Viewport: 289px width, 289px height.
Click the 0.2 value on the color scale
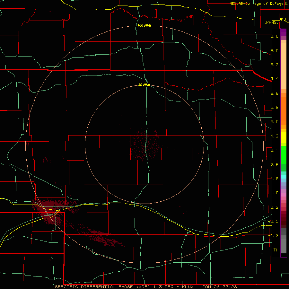tap(275, 207)
